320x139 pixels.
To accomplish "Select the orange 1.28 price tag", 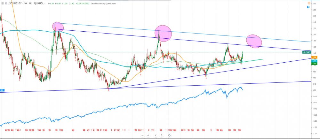I will coord(305,57).
